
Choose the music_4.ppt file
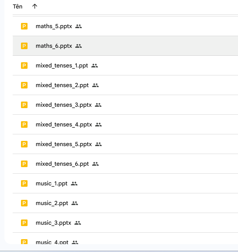[x=52, y=242]
